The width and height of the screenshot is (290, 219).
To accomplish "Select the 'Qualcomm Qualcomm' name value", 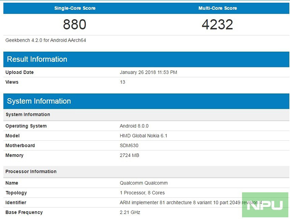I will (144, 183).
